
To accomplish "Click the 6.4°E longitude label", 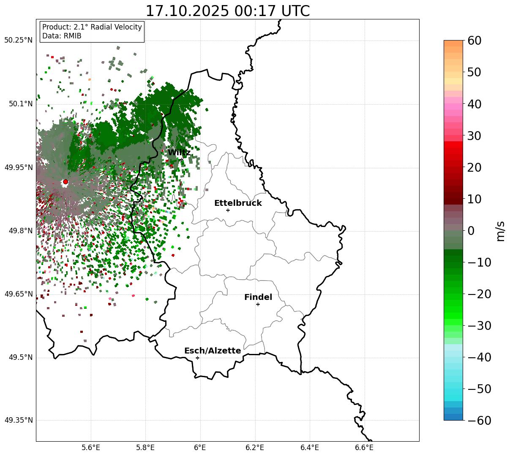I will (x=310, y=447).
